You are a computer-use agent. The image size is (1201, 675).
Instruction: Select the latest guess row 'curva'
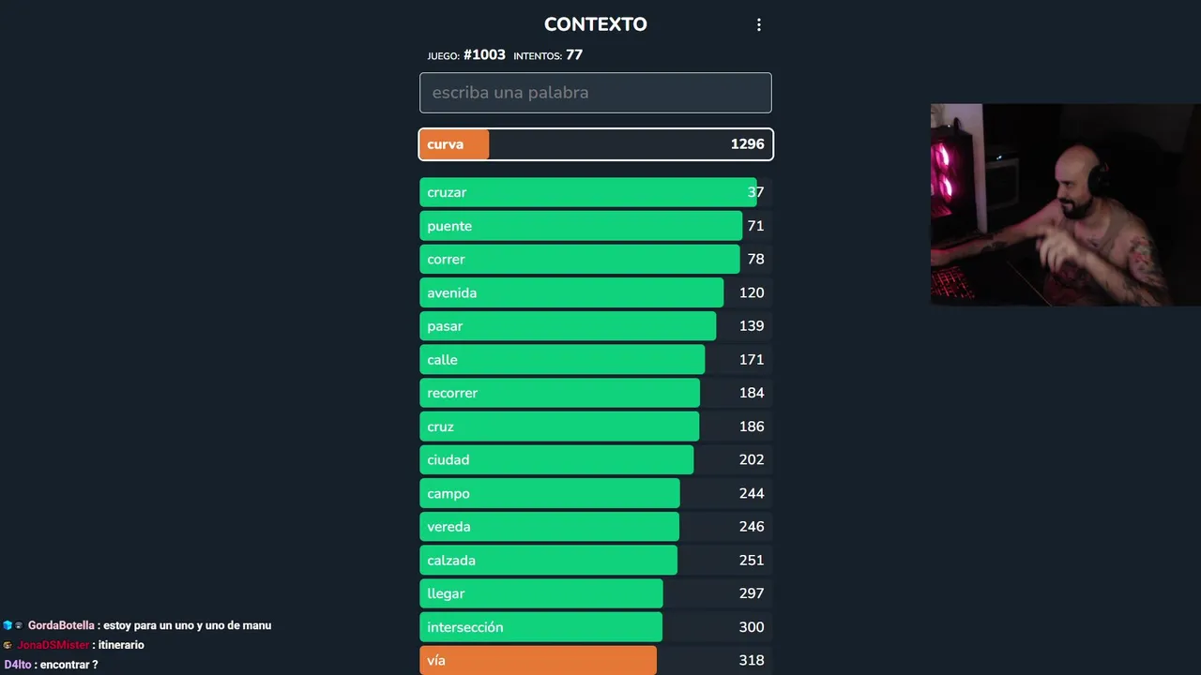pos(595,144)
